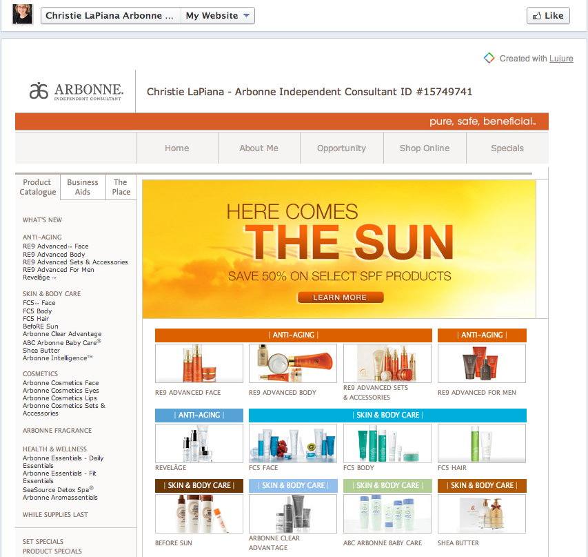588x557 pixels.
Task: Open RE9 Advanced Sets & Accessories sidebar link
Action: tap(75, 262)
